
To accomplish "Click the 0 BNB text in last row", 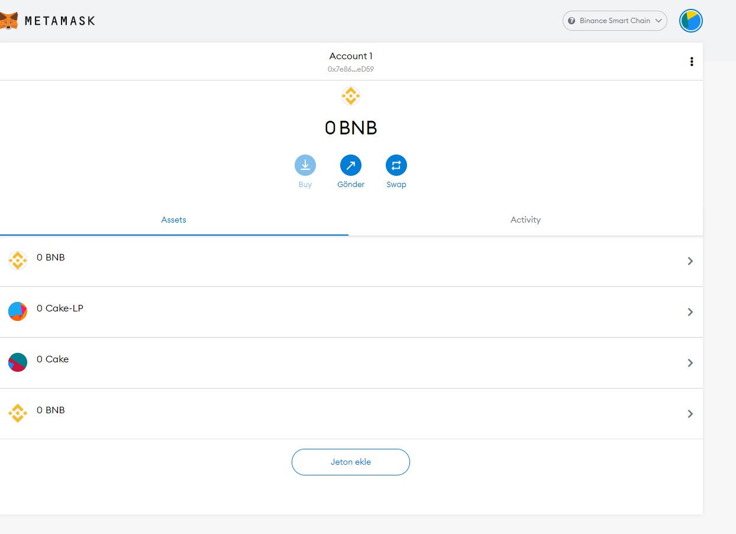I will pos(51,410).
